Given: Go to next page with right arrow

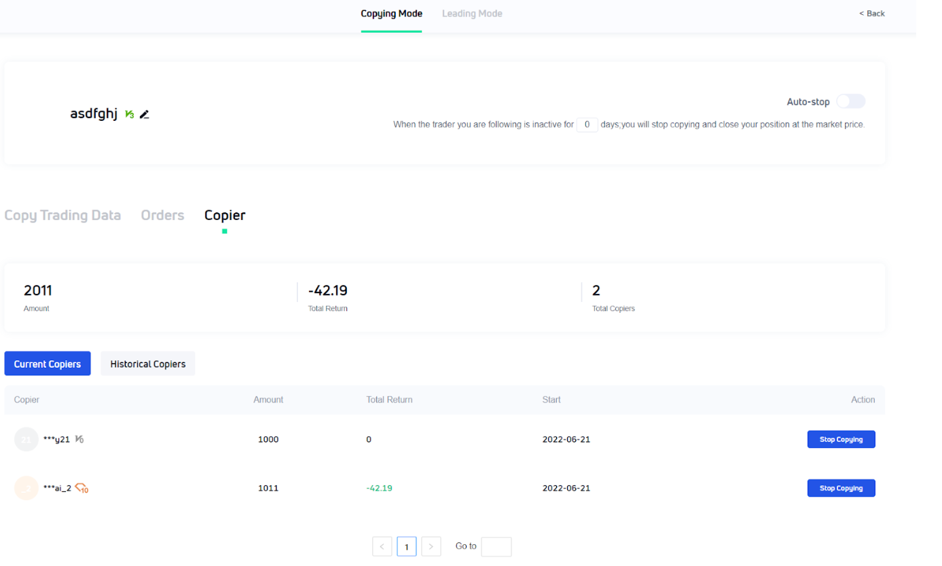Looking at the screenshot, I should [431, 546].
